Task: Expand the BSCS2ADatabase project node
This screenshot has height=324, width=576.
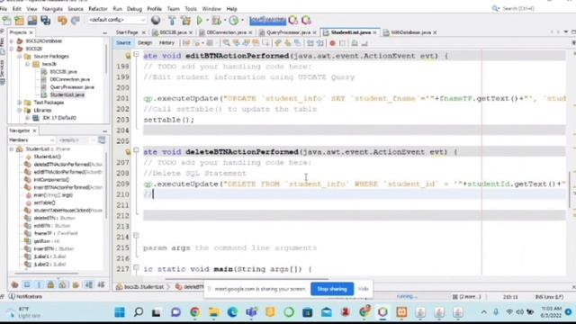Action: click(12, 41)
